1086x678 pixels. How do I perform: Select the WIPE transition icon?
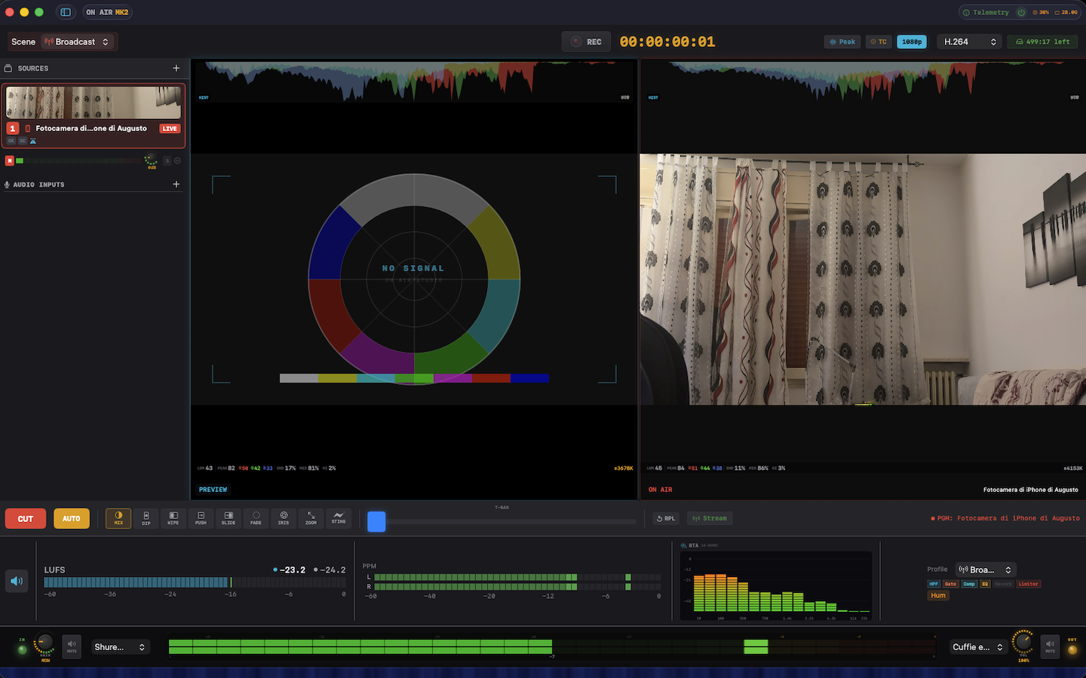[173, 518]
